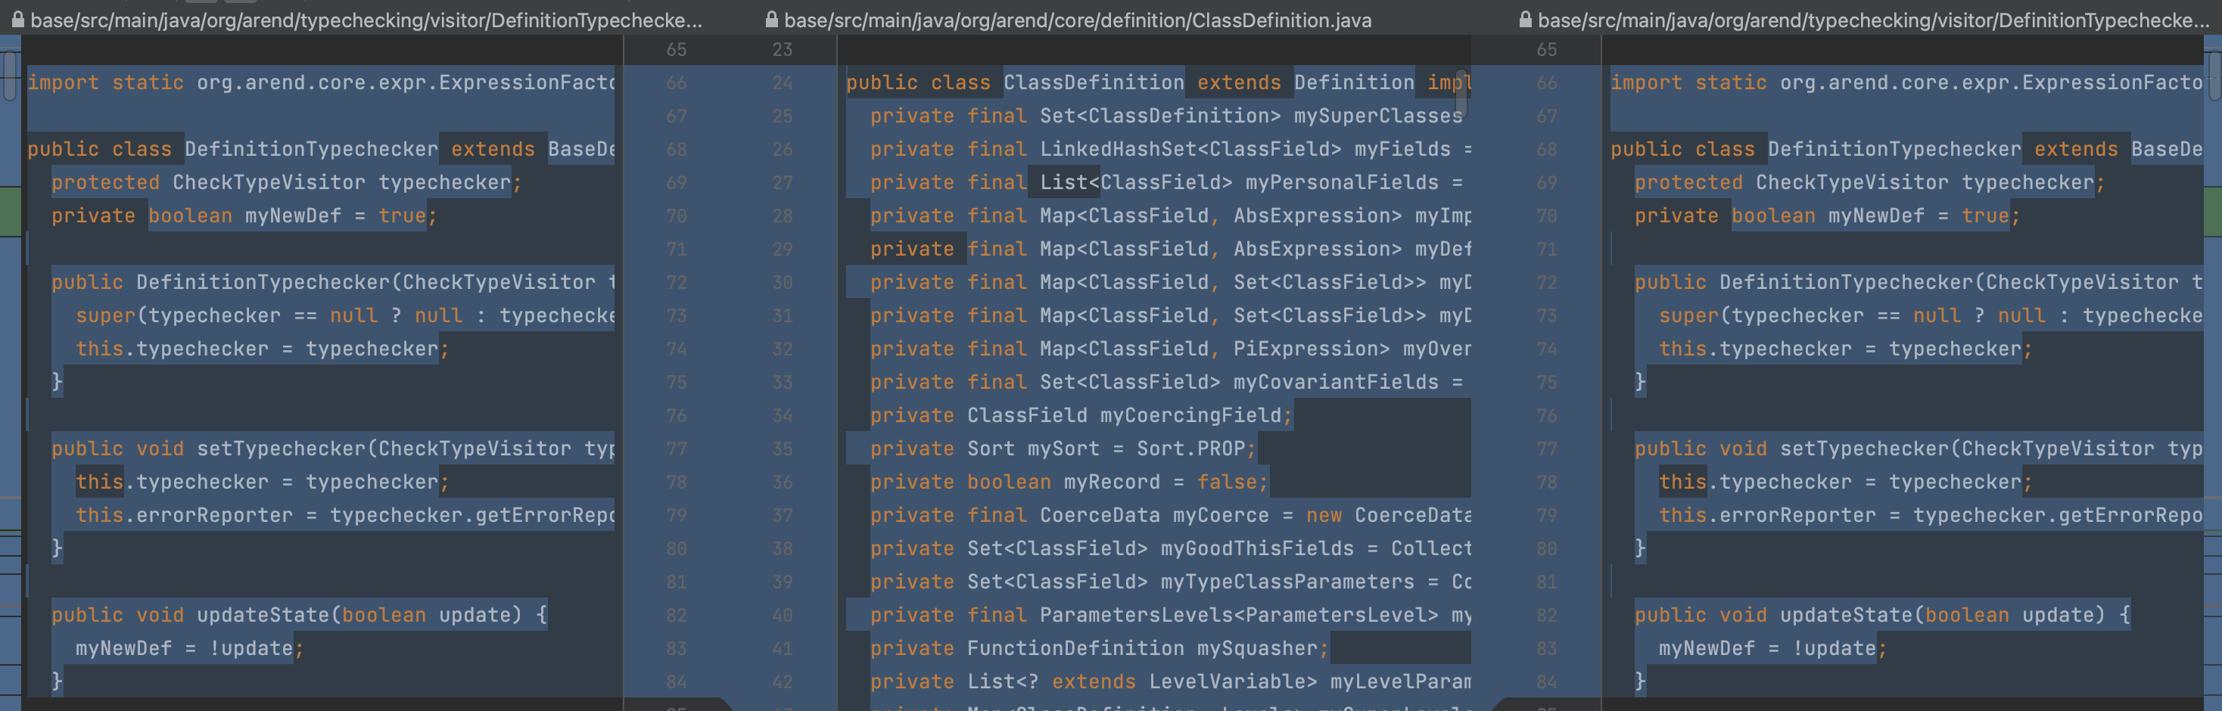Screen dimensions: 2222x711
Task: Click line number 70 in left pane gutter
Action: pyautogui.click(x=677, y=216)
